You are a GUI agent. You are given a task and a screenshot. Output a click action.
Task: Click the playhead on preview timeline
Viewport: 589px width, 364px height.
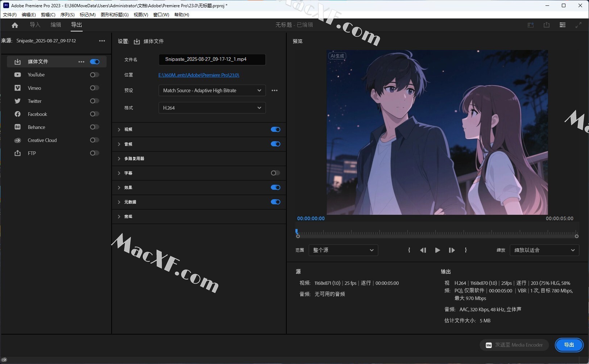tap(296, 231)
